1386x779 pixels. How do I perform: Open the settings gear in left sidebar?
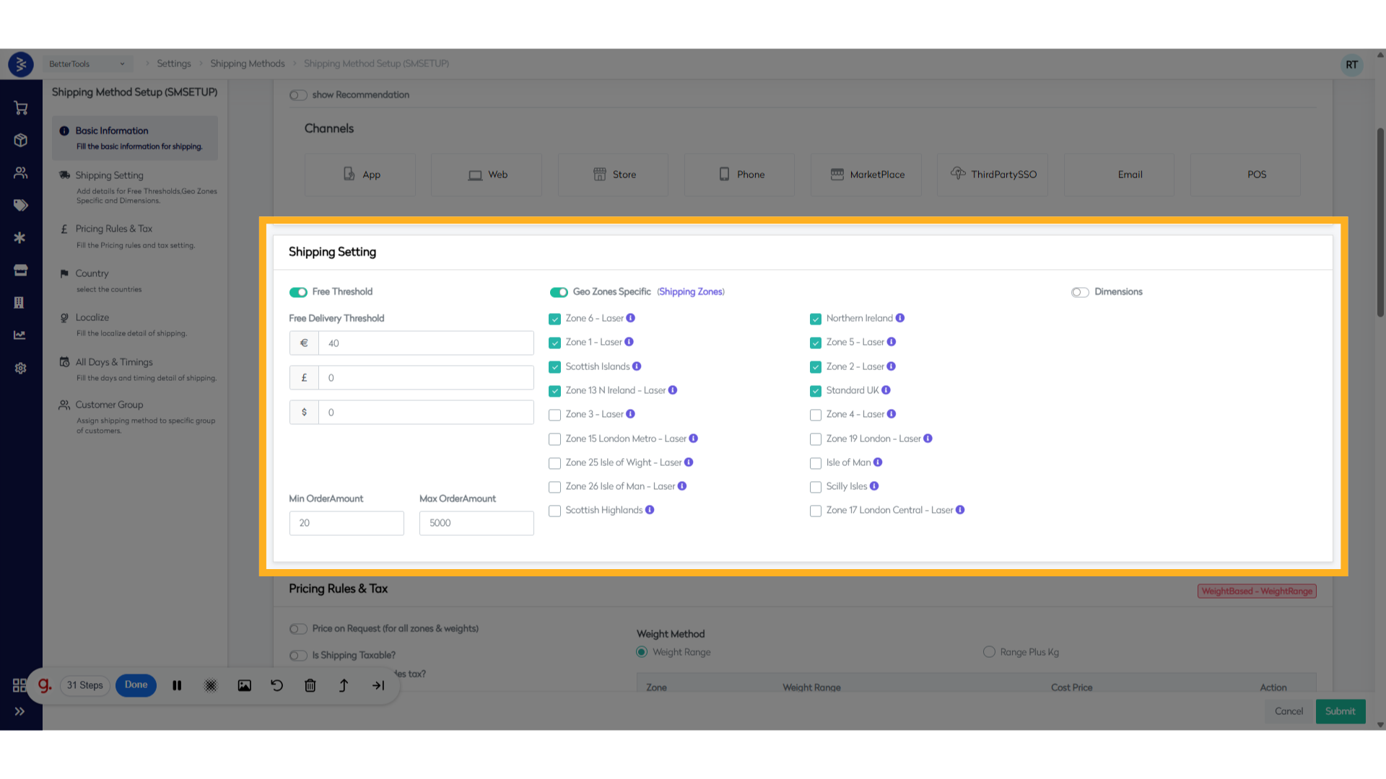pos(21,368)
